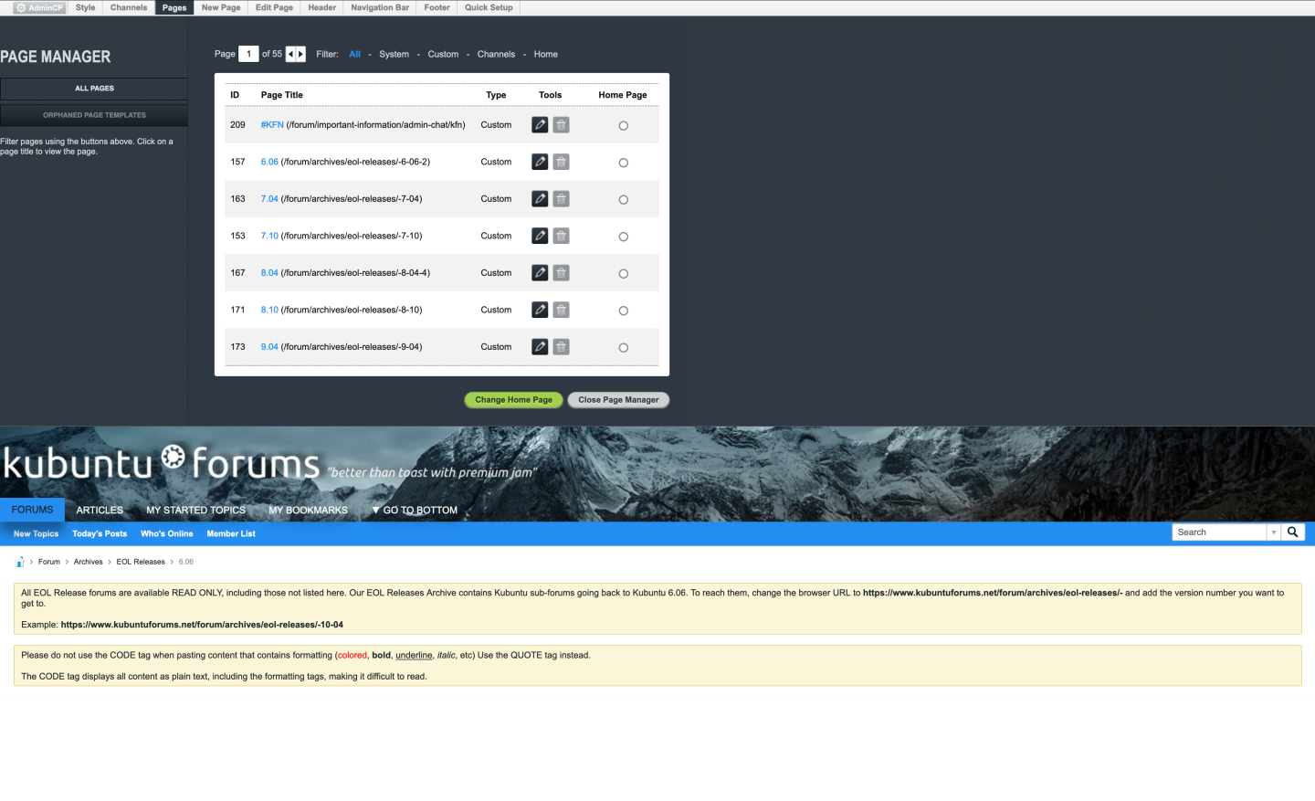Screen dimensions: 1315x801
Task: Edit the #KFN page with pencil icon
Action: coord(540,124)
